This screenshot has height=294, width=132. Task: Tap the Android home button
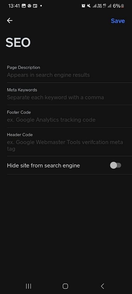[65, 286]
